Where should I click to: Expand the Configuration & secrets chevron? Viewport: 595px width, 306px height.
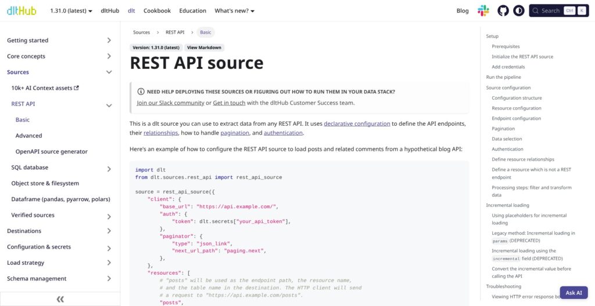pyautogui.click(x=109, y=249)
